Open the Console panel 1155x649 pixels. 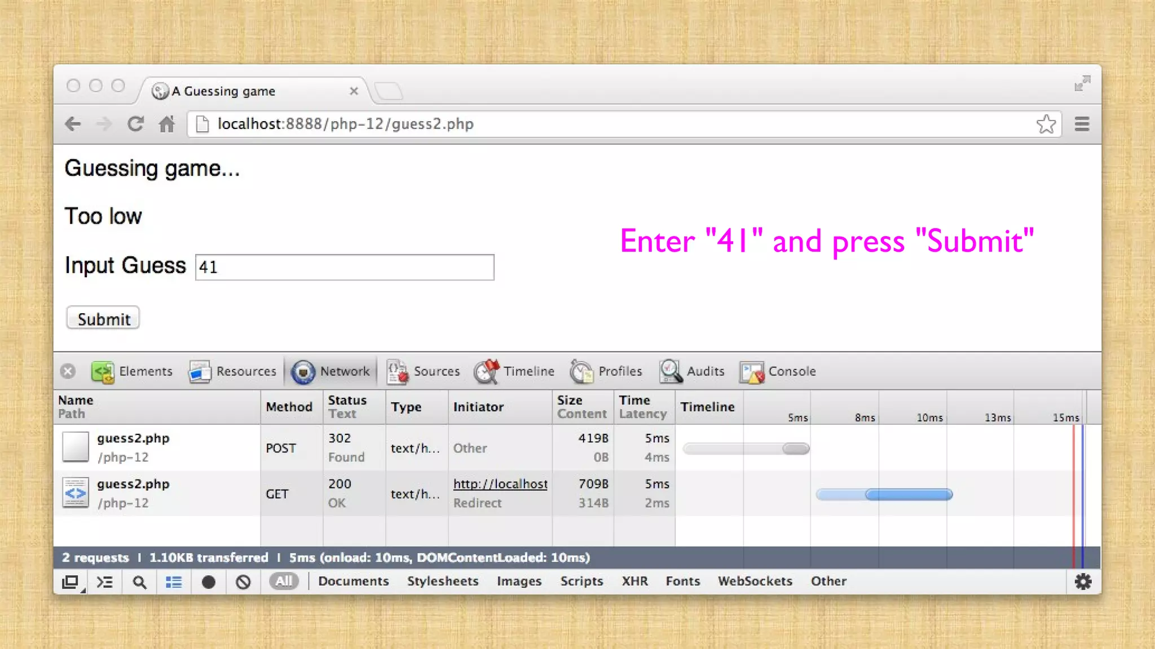pos(778,371)
